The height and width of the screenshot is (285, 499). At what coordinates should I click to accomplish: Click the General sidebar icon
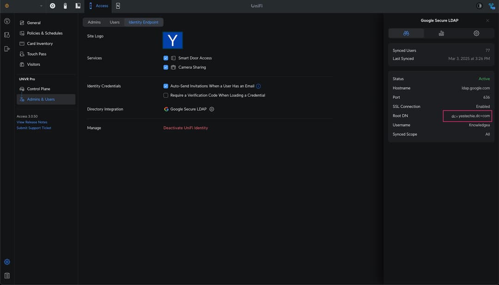pyautogui.click(x=22, y=23)
